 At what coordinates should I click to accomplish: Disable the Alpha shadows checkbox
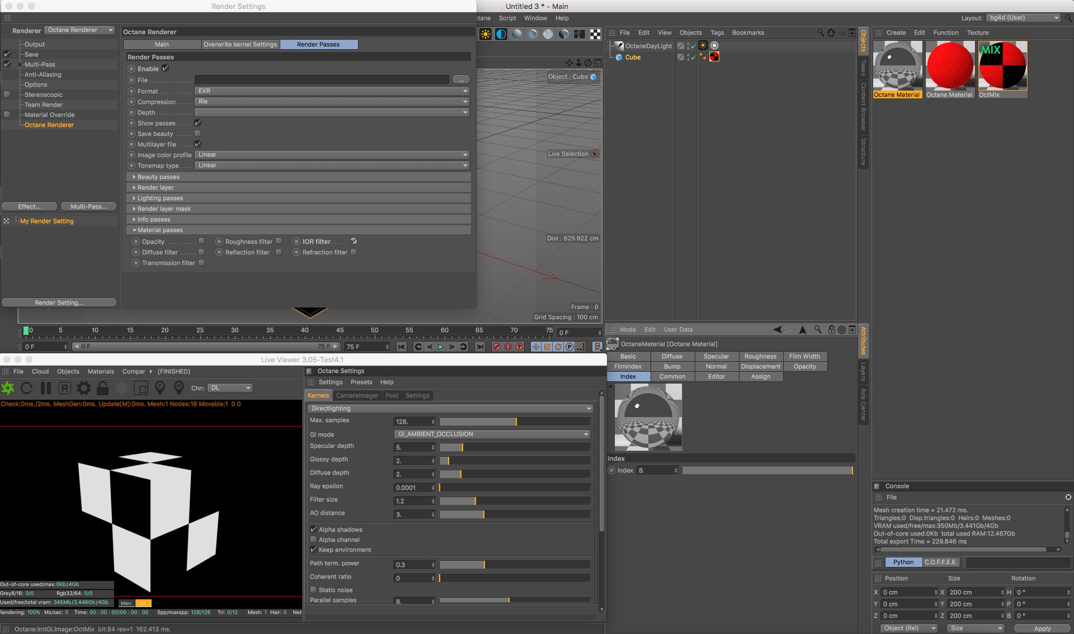(x=314, y=529)
